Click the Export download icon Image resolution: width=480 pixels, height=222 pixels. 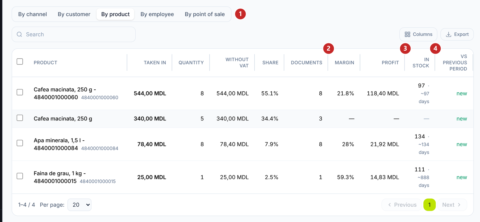pyautogui.click(x=449, y=34)
